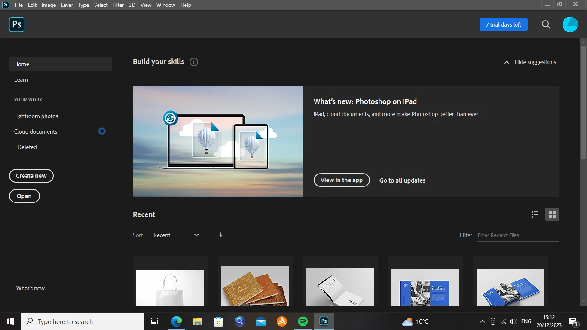This screenshot has height=330, width=587.
Task: Open File Explorer from the taskbar
Action: [x=198, y=321]
